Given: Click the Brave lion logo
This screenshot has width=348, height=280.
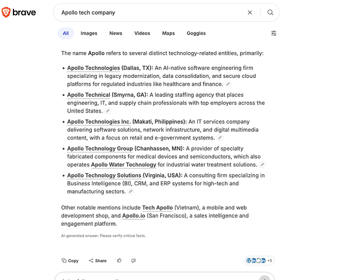Looking at the screenshot, I should [6, 12].
